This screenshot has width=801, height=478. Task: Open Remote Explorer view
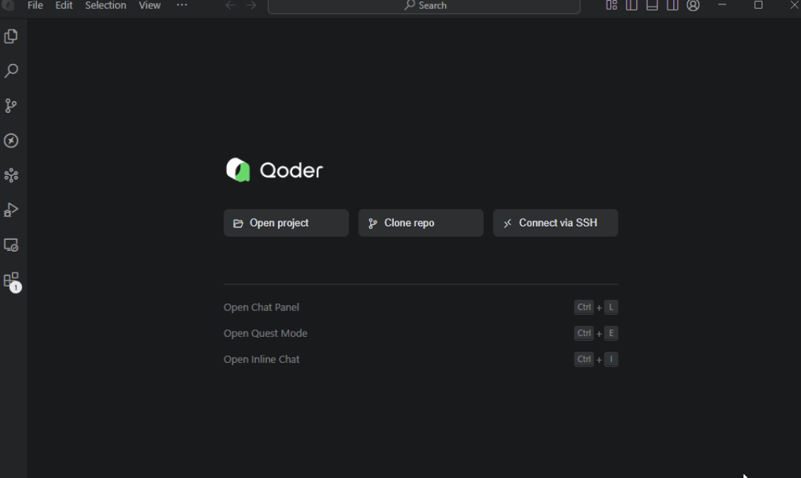(x=10, y=246)
